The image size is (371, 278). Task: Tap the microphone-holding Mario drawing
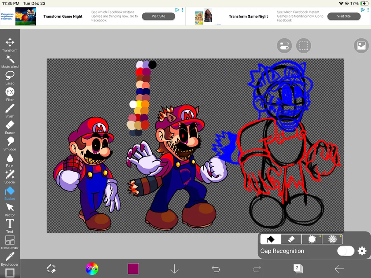tap(87, 174)
